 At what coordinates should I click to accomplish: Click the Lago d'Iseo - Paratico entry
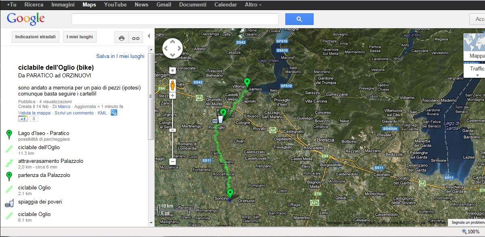44,133
